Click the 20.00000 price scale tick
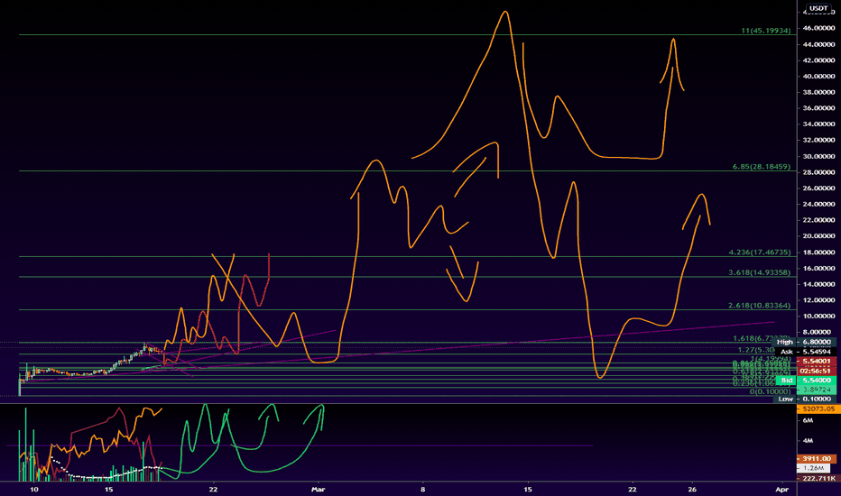841x496 pixels. point(818,236)
